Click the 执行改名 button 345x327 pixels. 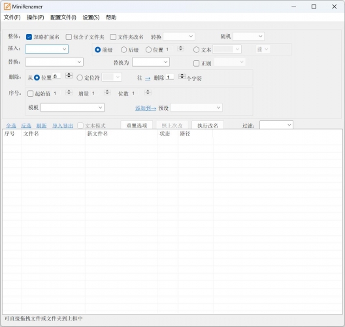coord(208,126)
